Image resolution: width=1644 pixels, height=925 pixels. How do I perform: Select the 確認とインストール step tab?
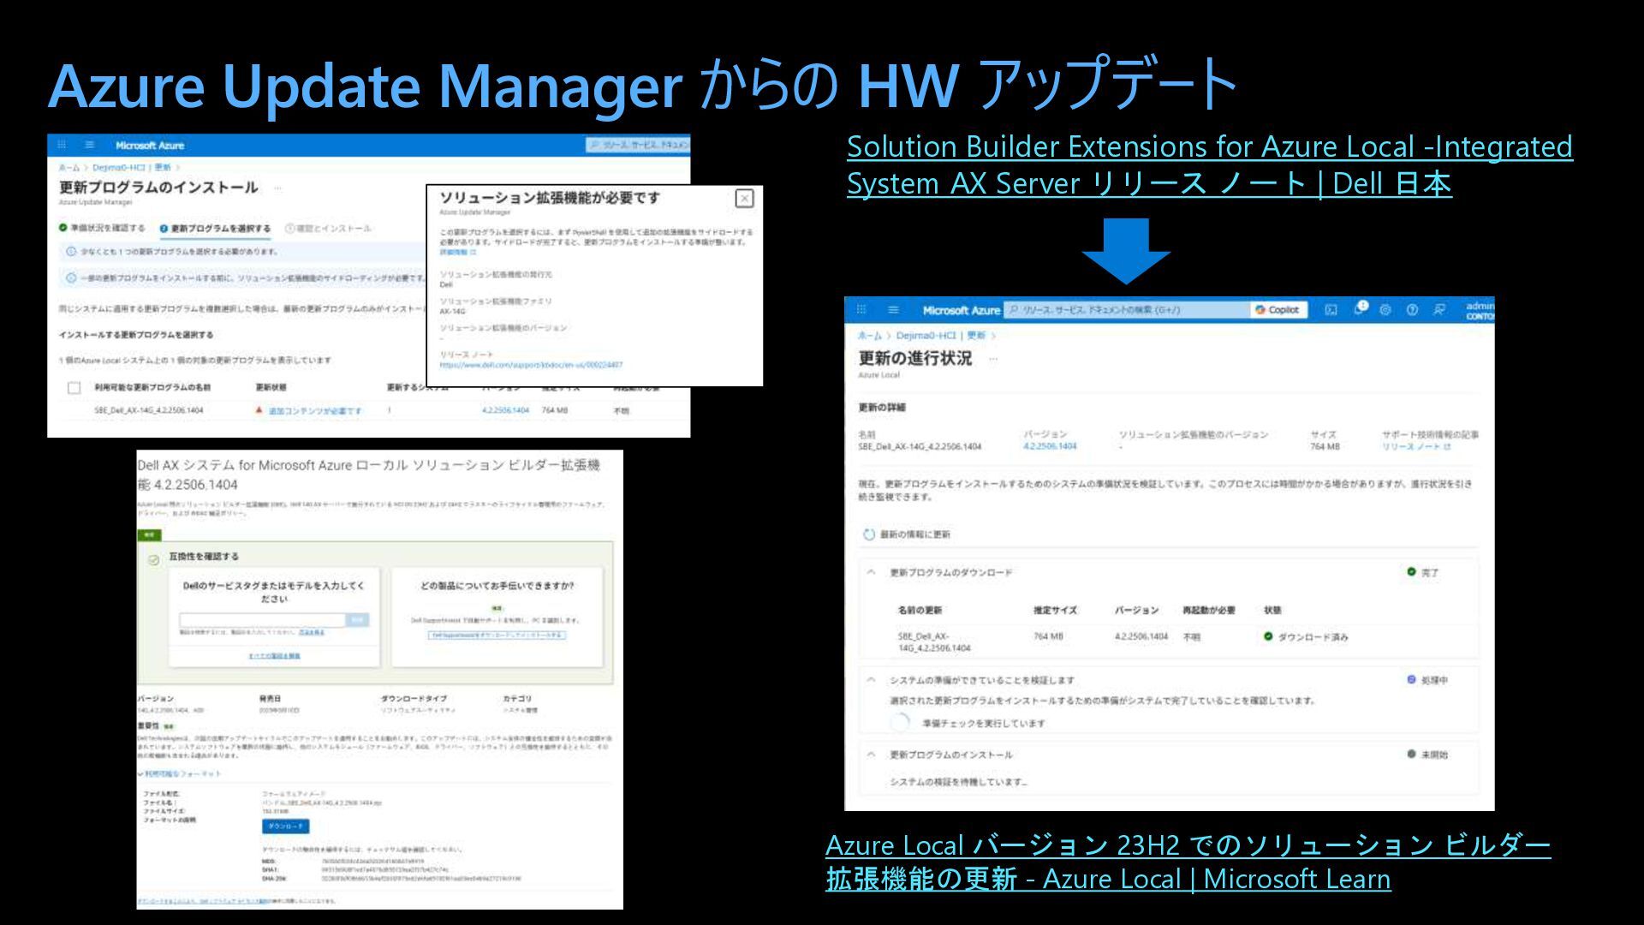coord(328,228)
